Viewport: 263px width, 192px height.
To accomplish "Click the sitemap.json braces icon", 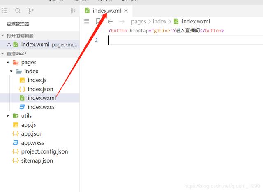I will tap(16, 160).
